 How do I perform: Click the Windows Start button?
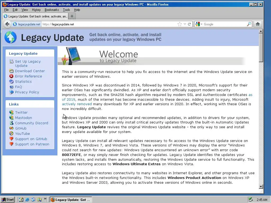(8, 200)
